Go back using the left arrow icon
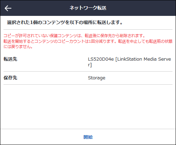The height and width of the screenshot is (145, 176). 8,8
